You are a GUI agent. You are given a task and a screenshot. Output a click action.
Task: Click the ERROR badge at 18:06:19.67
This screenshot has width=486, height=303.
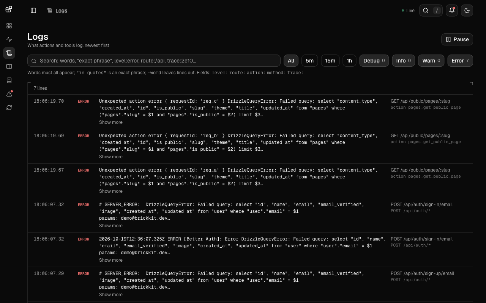tap(84, 170)
